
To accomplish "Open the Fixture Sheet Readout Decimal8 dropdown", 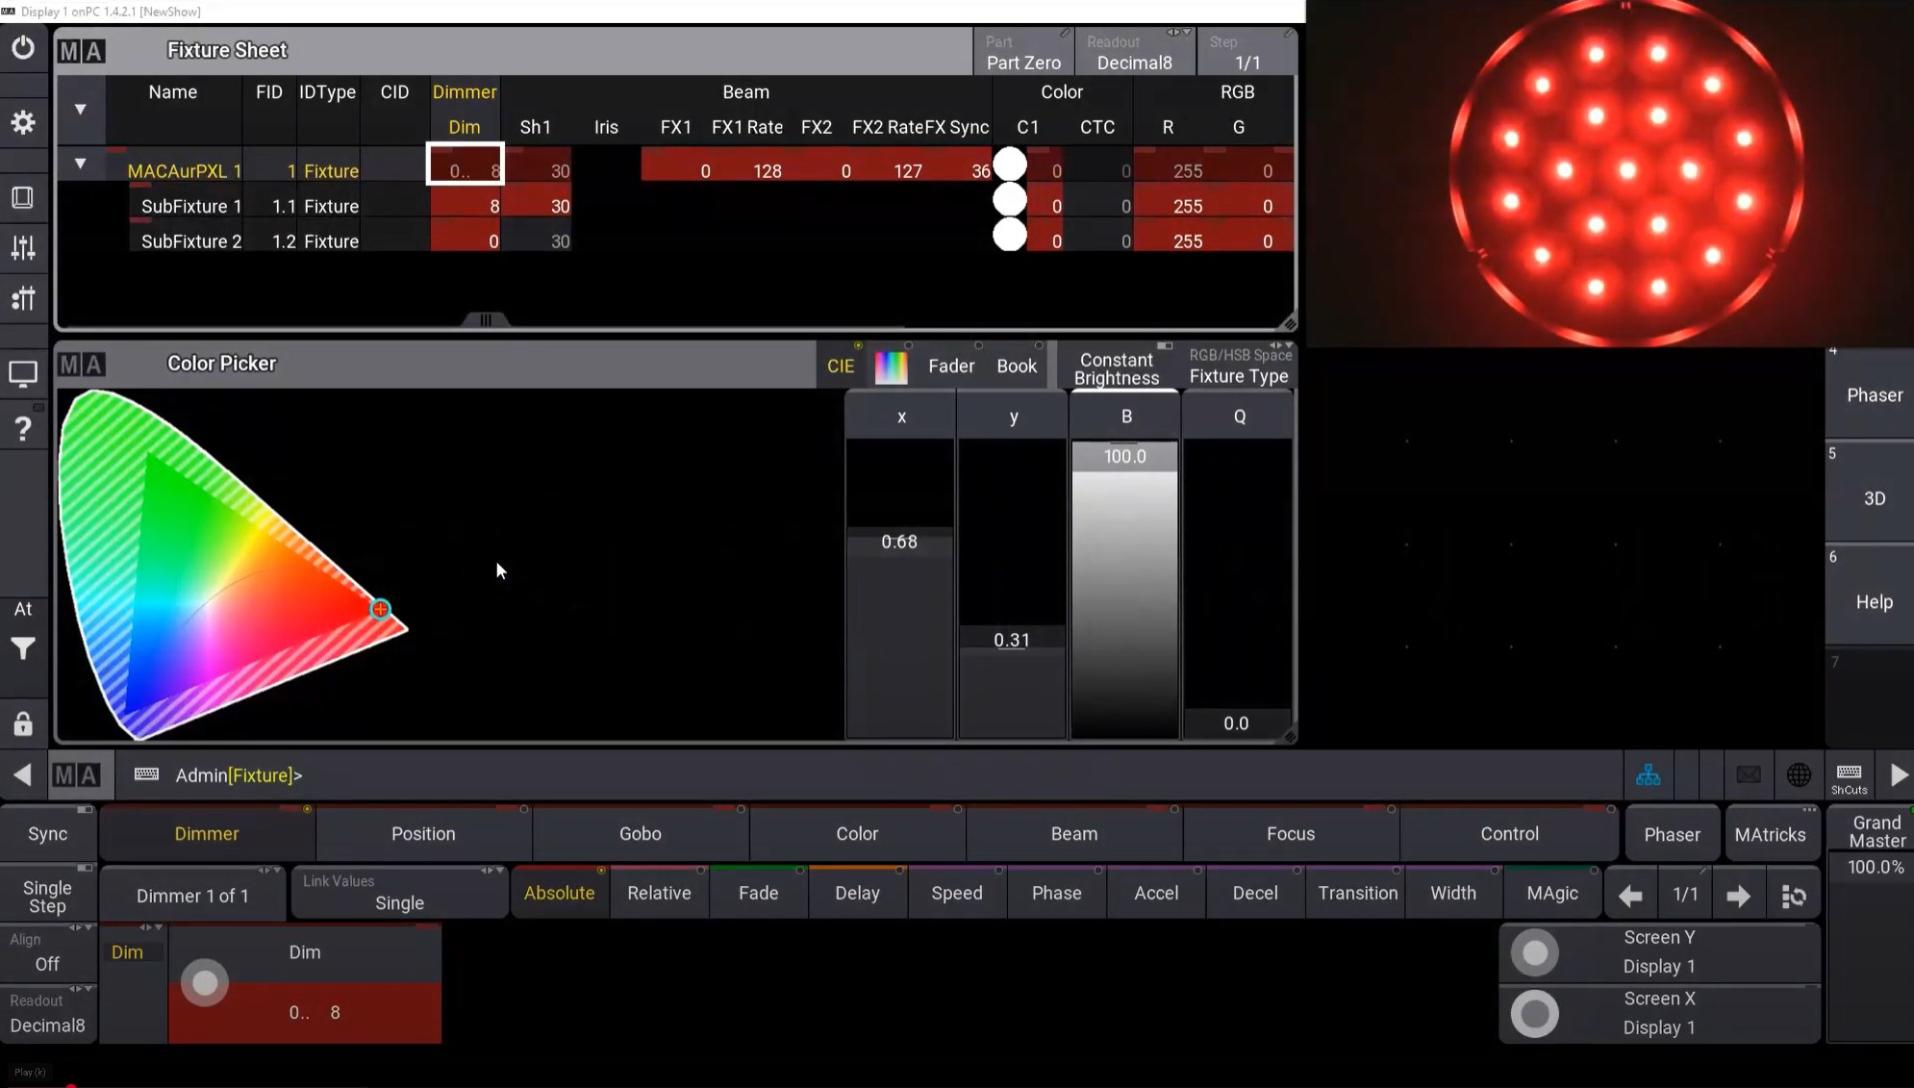I will pos(1135,52).
